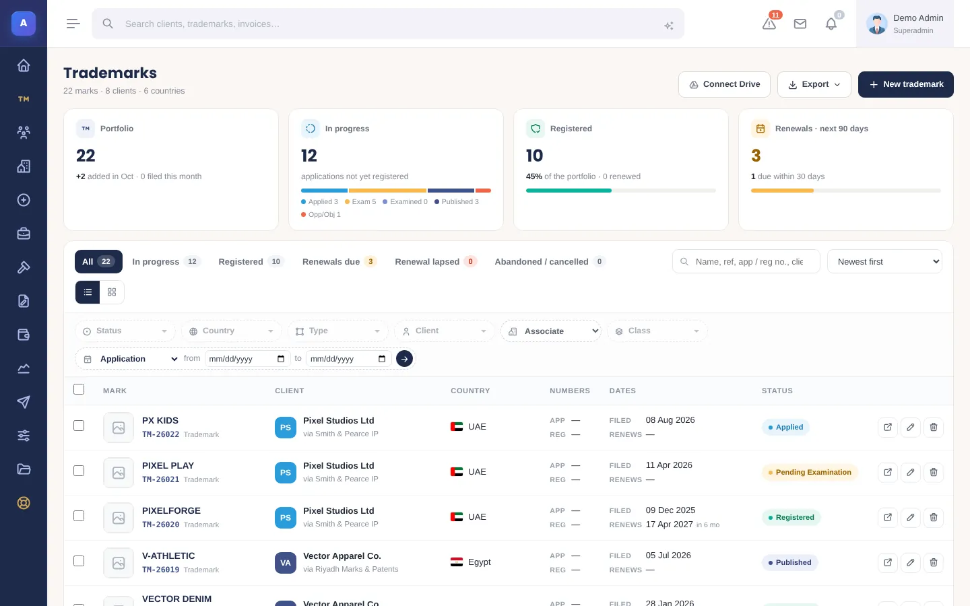Open the briefcase icon in sidebar

pyautogui.click(x=24, y=234)
